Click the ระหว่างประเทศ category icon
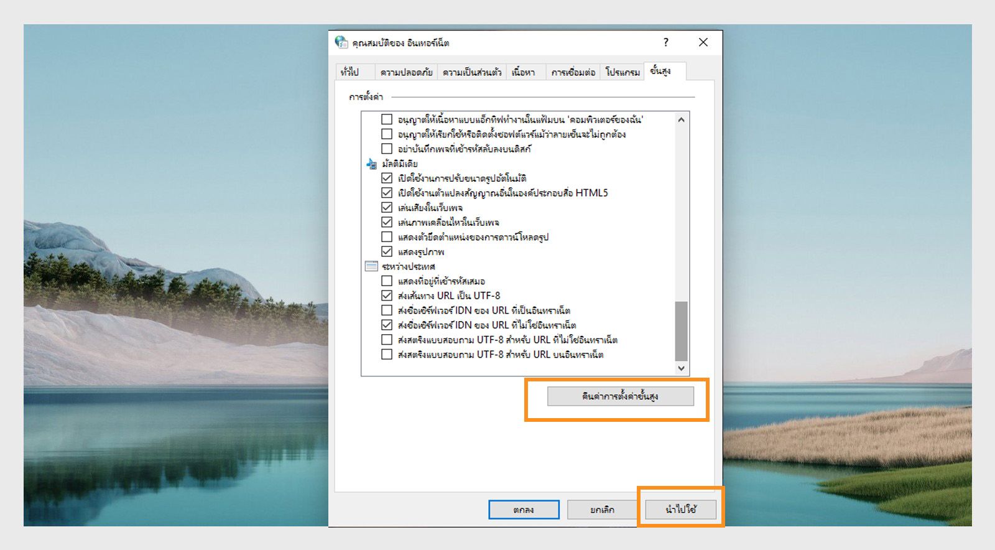Screen dimensions: 995x550 pyautogui.click(x=371, y=266)
